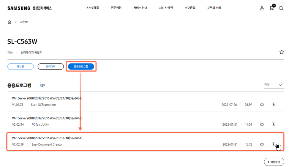Download the Easy Document Creator file

click(274, 144)
